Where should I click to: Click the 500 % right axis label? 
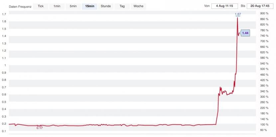pos(264,69)
